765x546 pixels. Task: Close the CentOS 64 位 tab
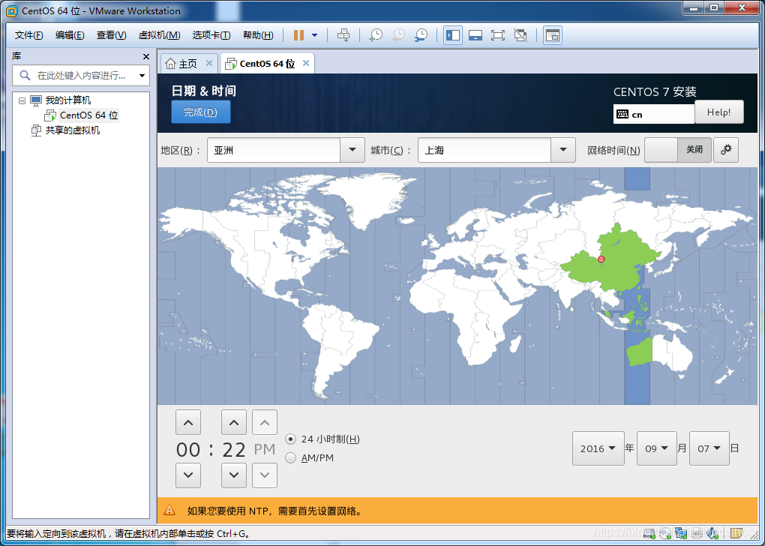[x=306, y=63]
